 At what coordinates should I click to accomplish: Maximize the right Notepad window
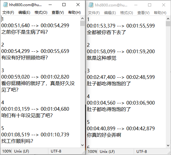coord(150,5)
